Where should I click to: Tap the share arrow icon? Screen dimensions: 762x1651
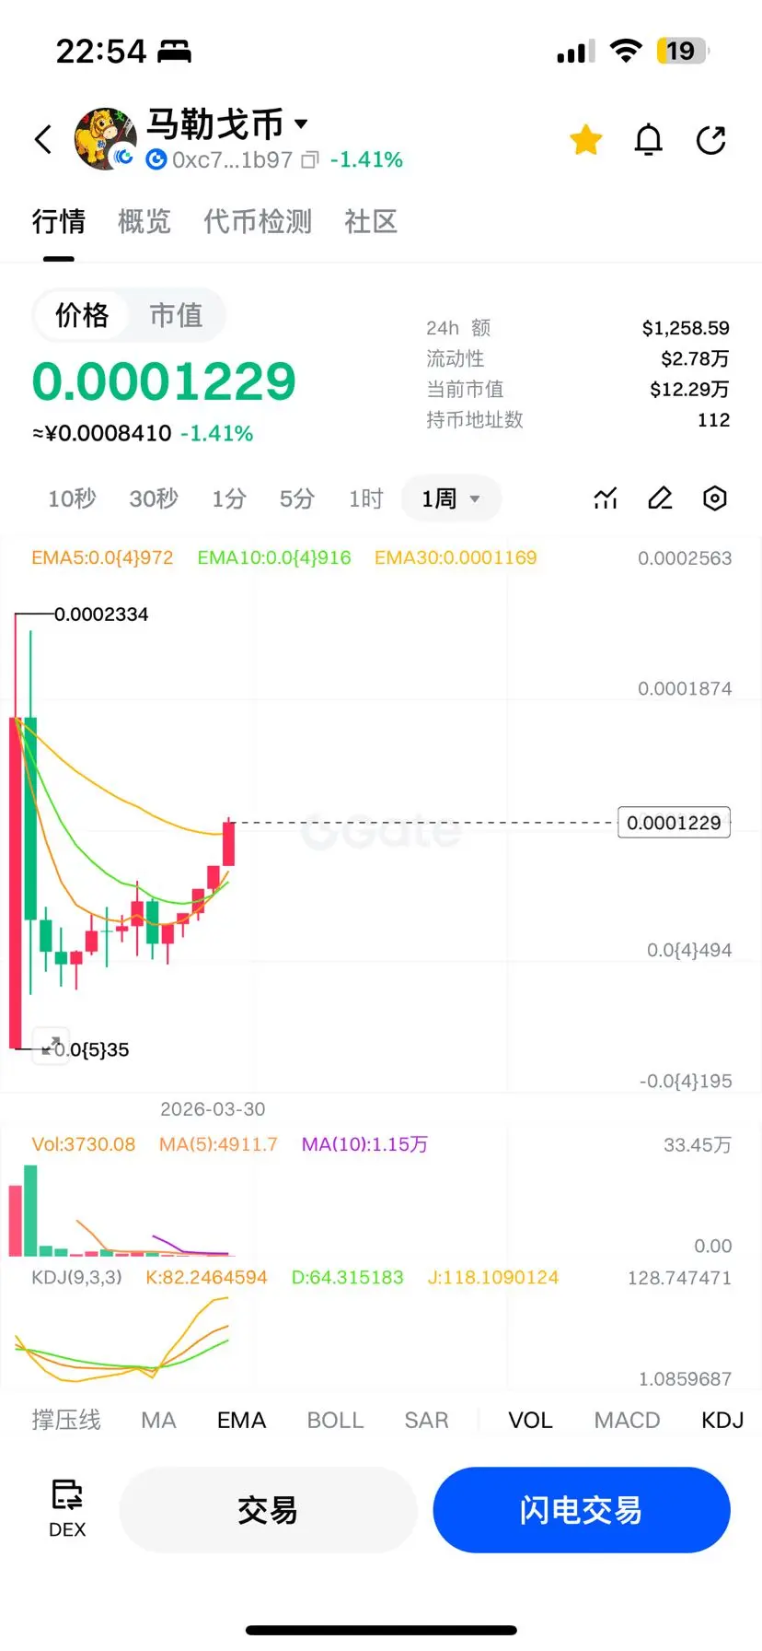(x=711, y=140)
